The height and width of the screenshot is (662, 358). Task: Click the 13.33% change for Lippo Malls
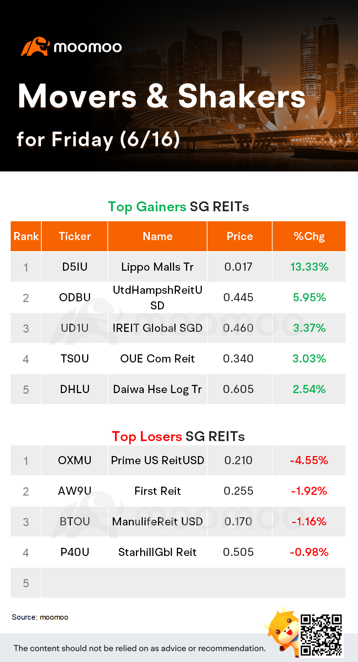(x=309, y=267)
